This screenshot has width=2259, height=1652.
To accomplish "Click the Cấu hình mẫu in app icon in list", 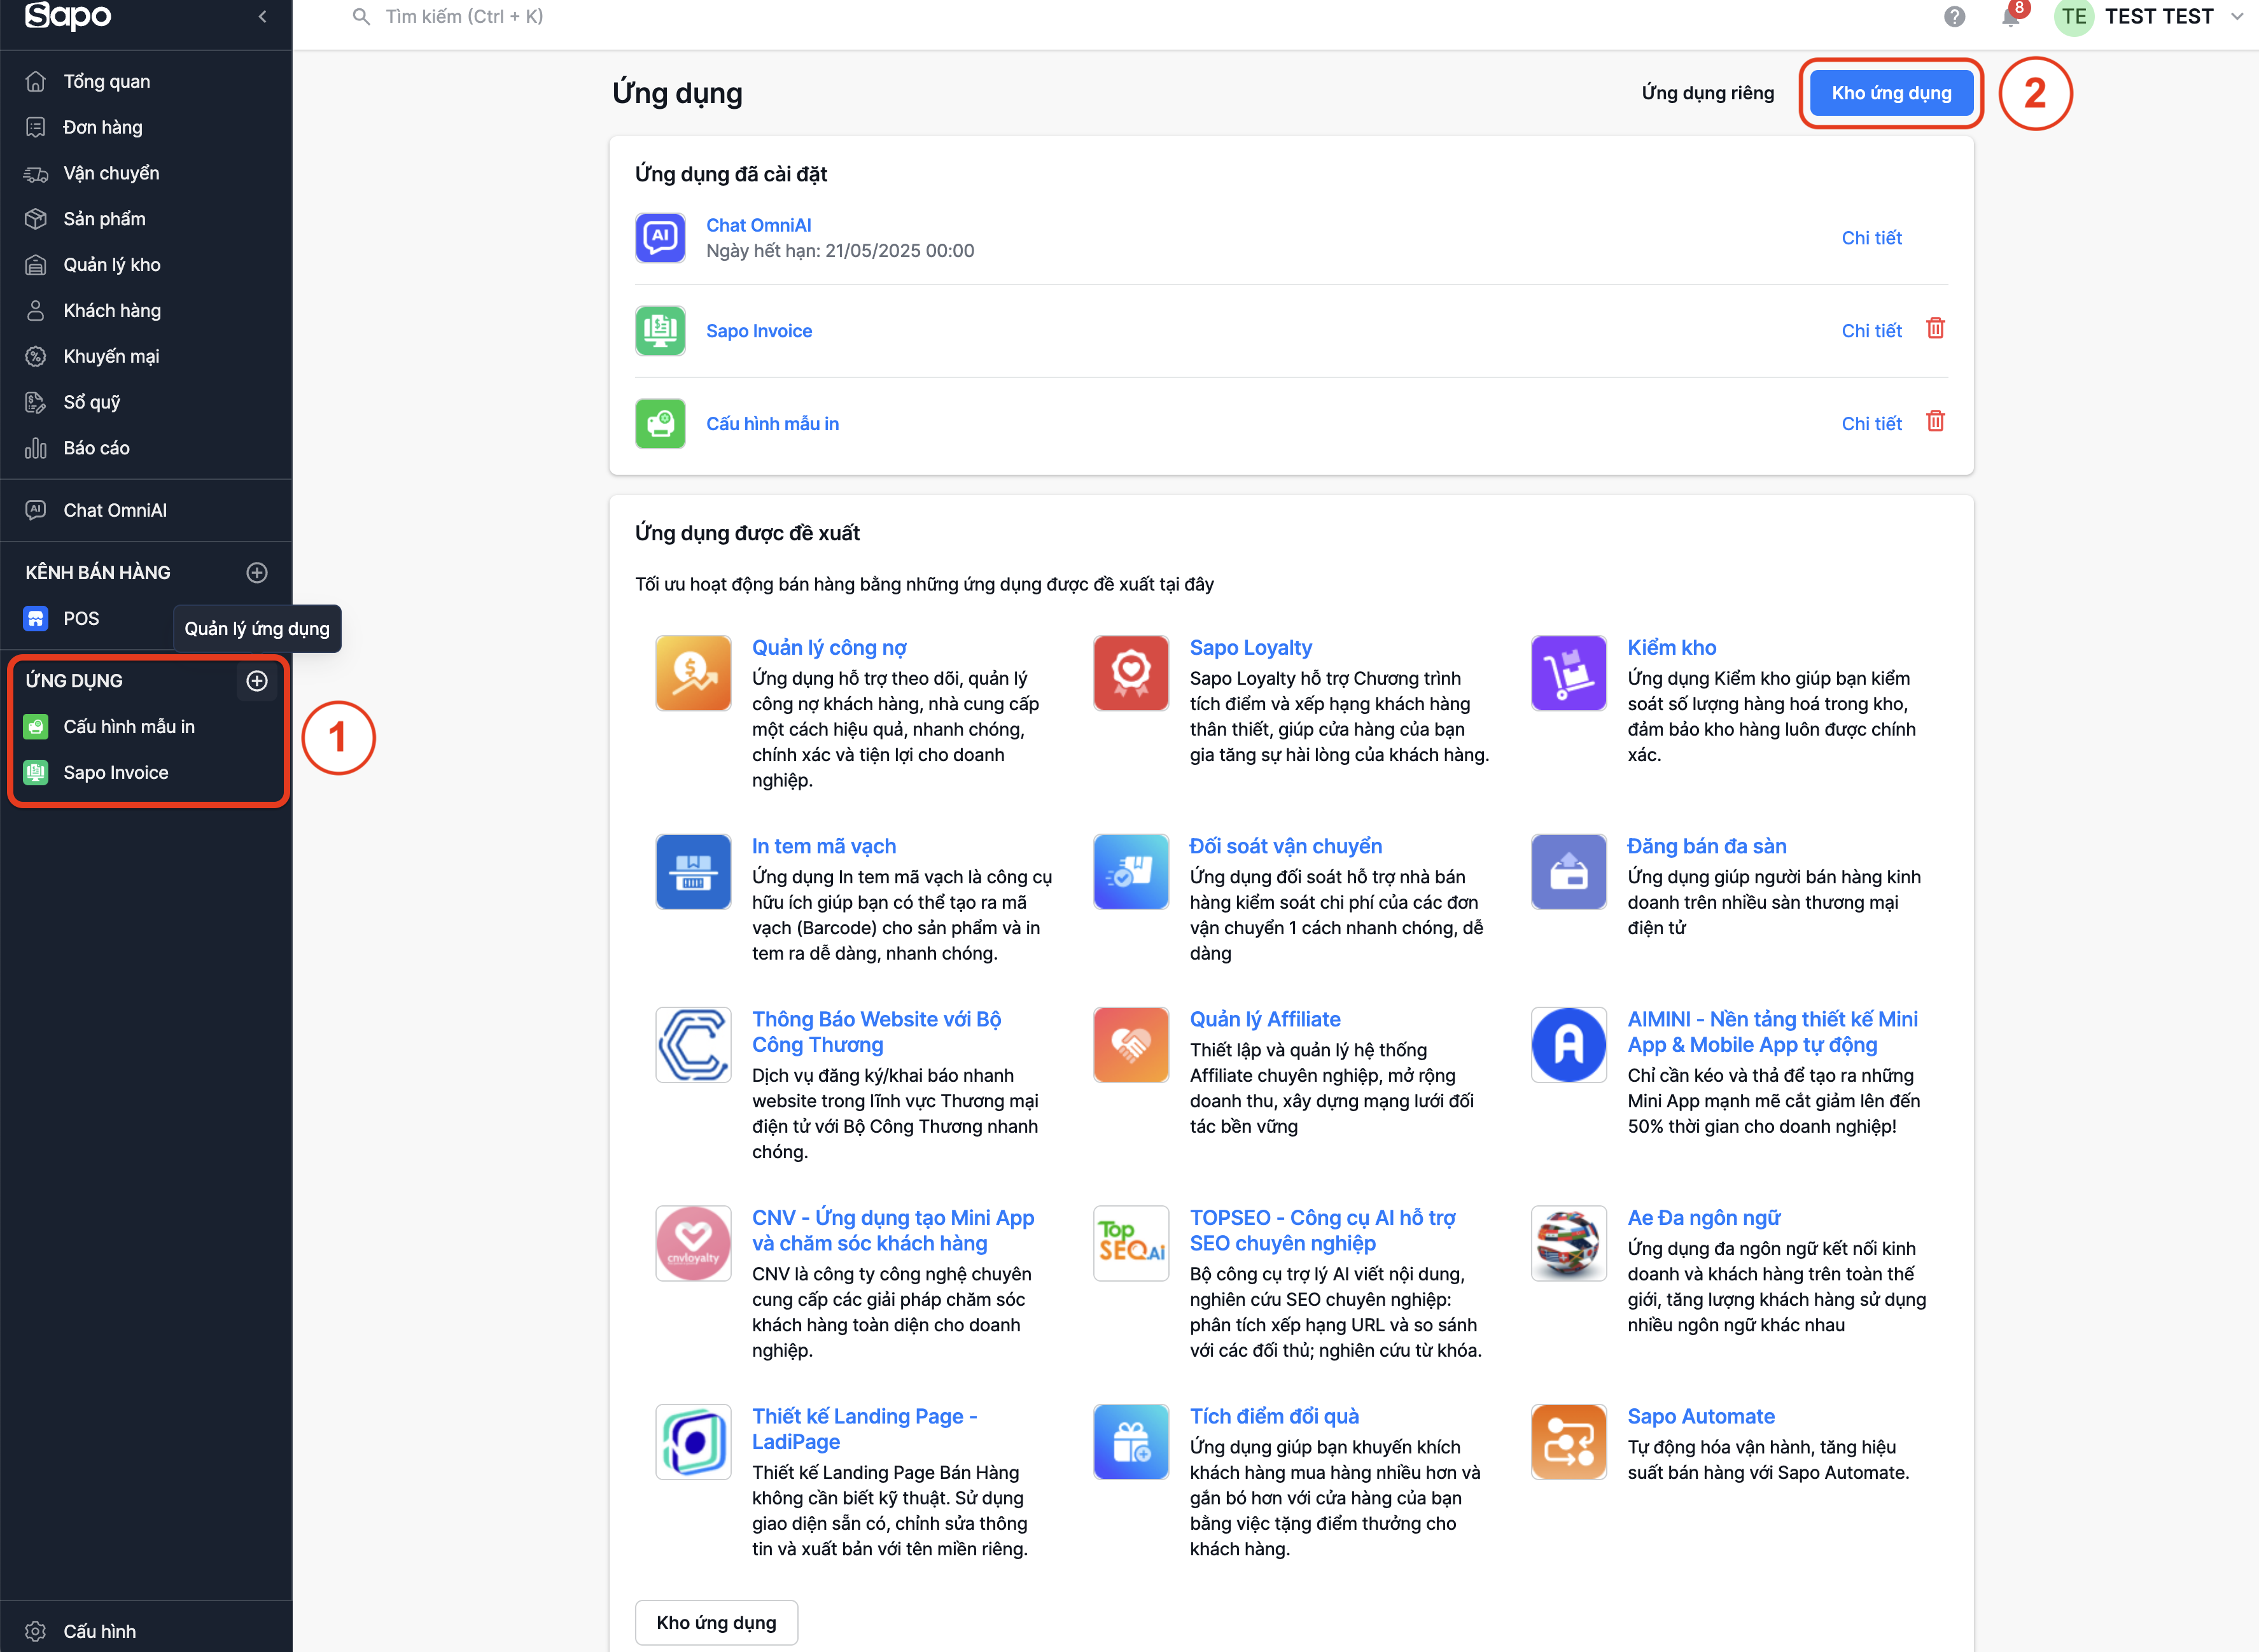I will click(660, 424).
